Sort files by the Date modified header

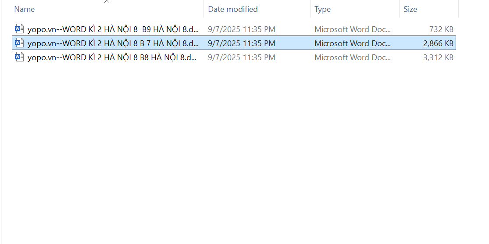pyautogui.click(x=233, y=9)
